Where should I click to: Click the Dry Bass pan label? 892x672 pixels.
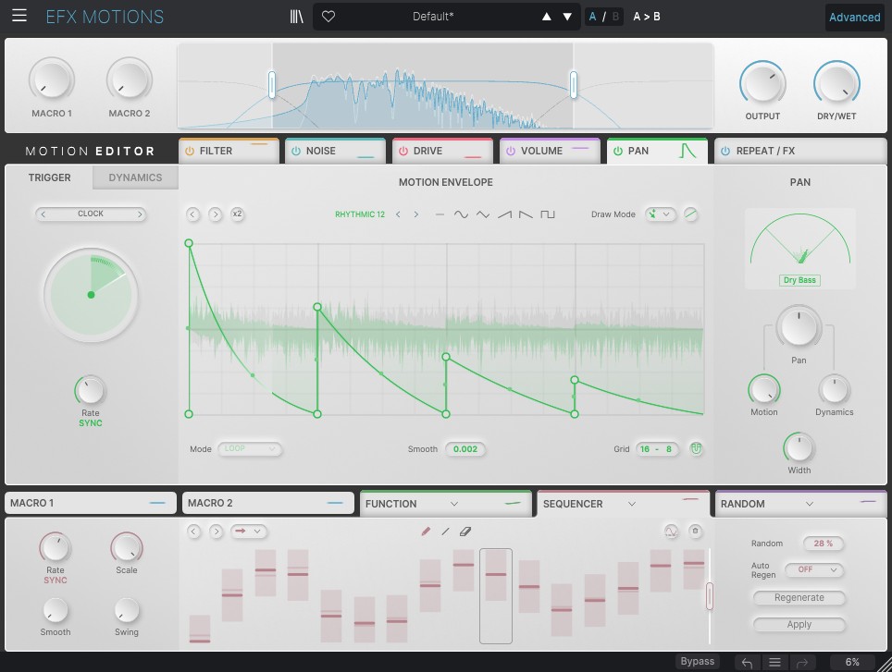click(x=799, y=280)
